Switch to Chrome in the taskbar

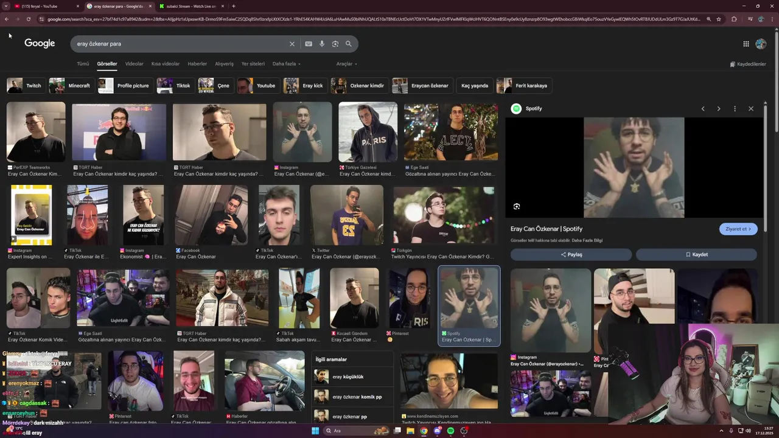coord(424,431)
